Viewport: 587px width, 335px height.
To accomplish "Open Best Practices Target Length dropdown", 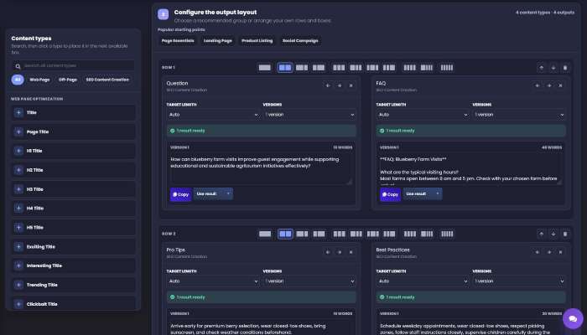I will 423,281.
